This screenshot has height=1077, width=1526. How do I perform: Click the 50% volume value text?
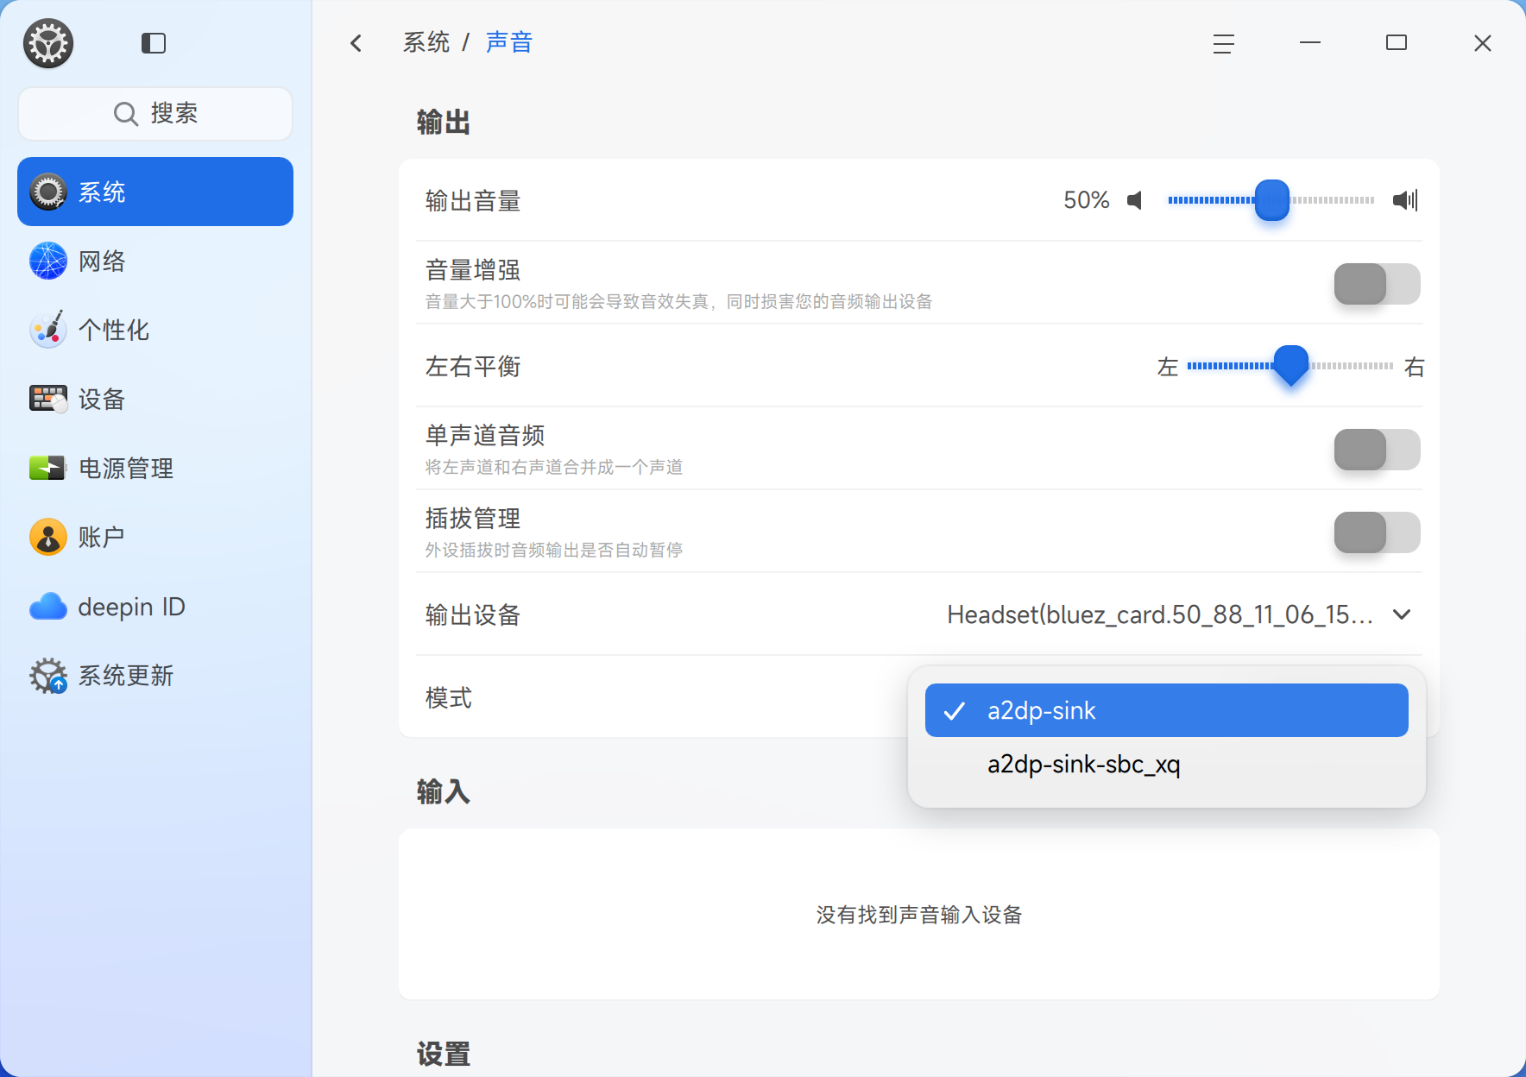click(1086, 200)
